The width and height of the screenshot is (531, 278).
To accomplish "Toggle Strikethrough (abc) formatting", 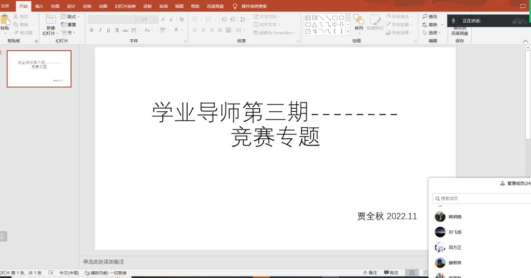I will (125, 30).
